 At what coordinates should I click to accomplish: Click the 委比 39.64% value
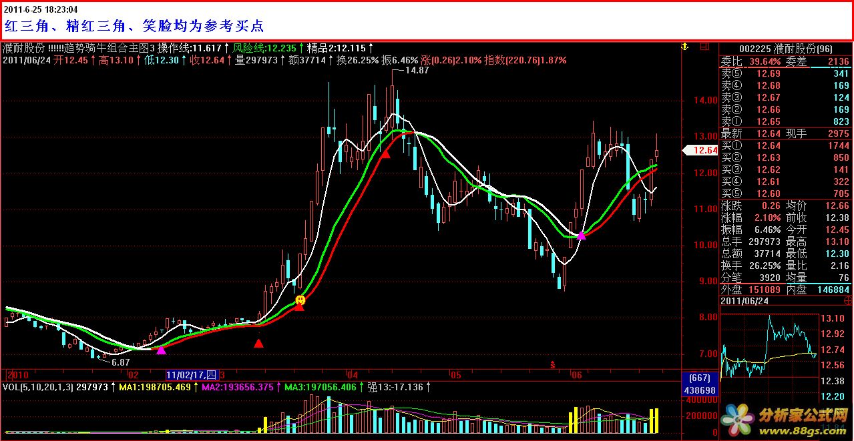pyautogui.click(x=765, y=61)
